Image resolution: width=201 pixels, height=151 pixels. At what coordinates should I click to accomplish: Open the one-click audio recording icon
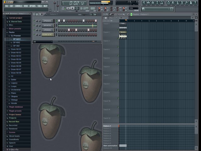(182, 3)
